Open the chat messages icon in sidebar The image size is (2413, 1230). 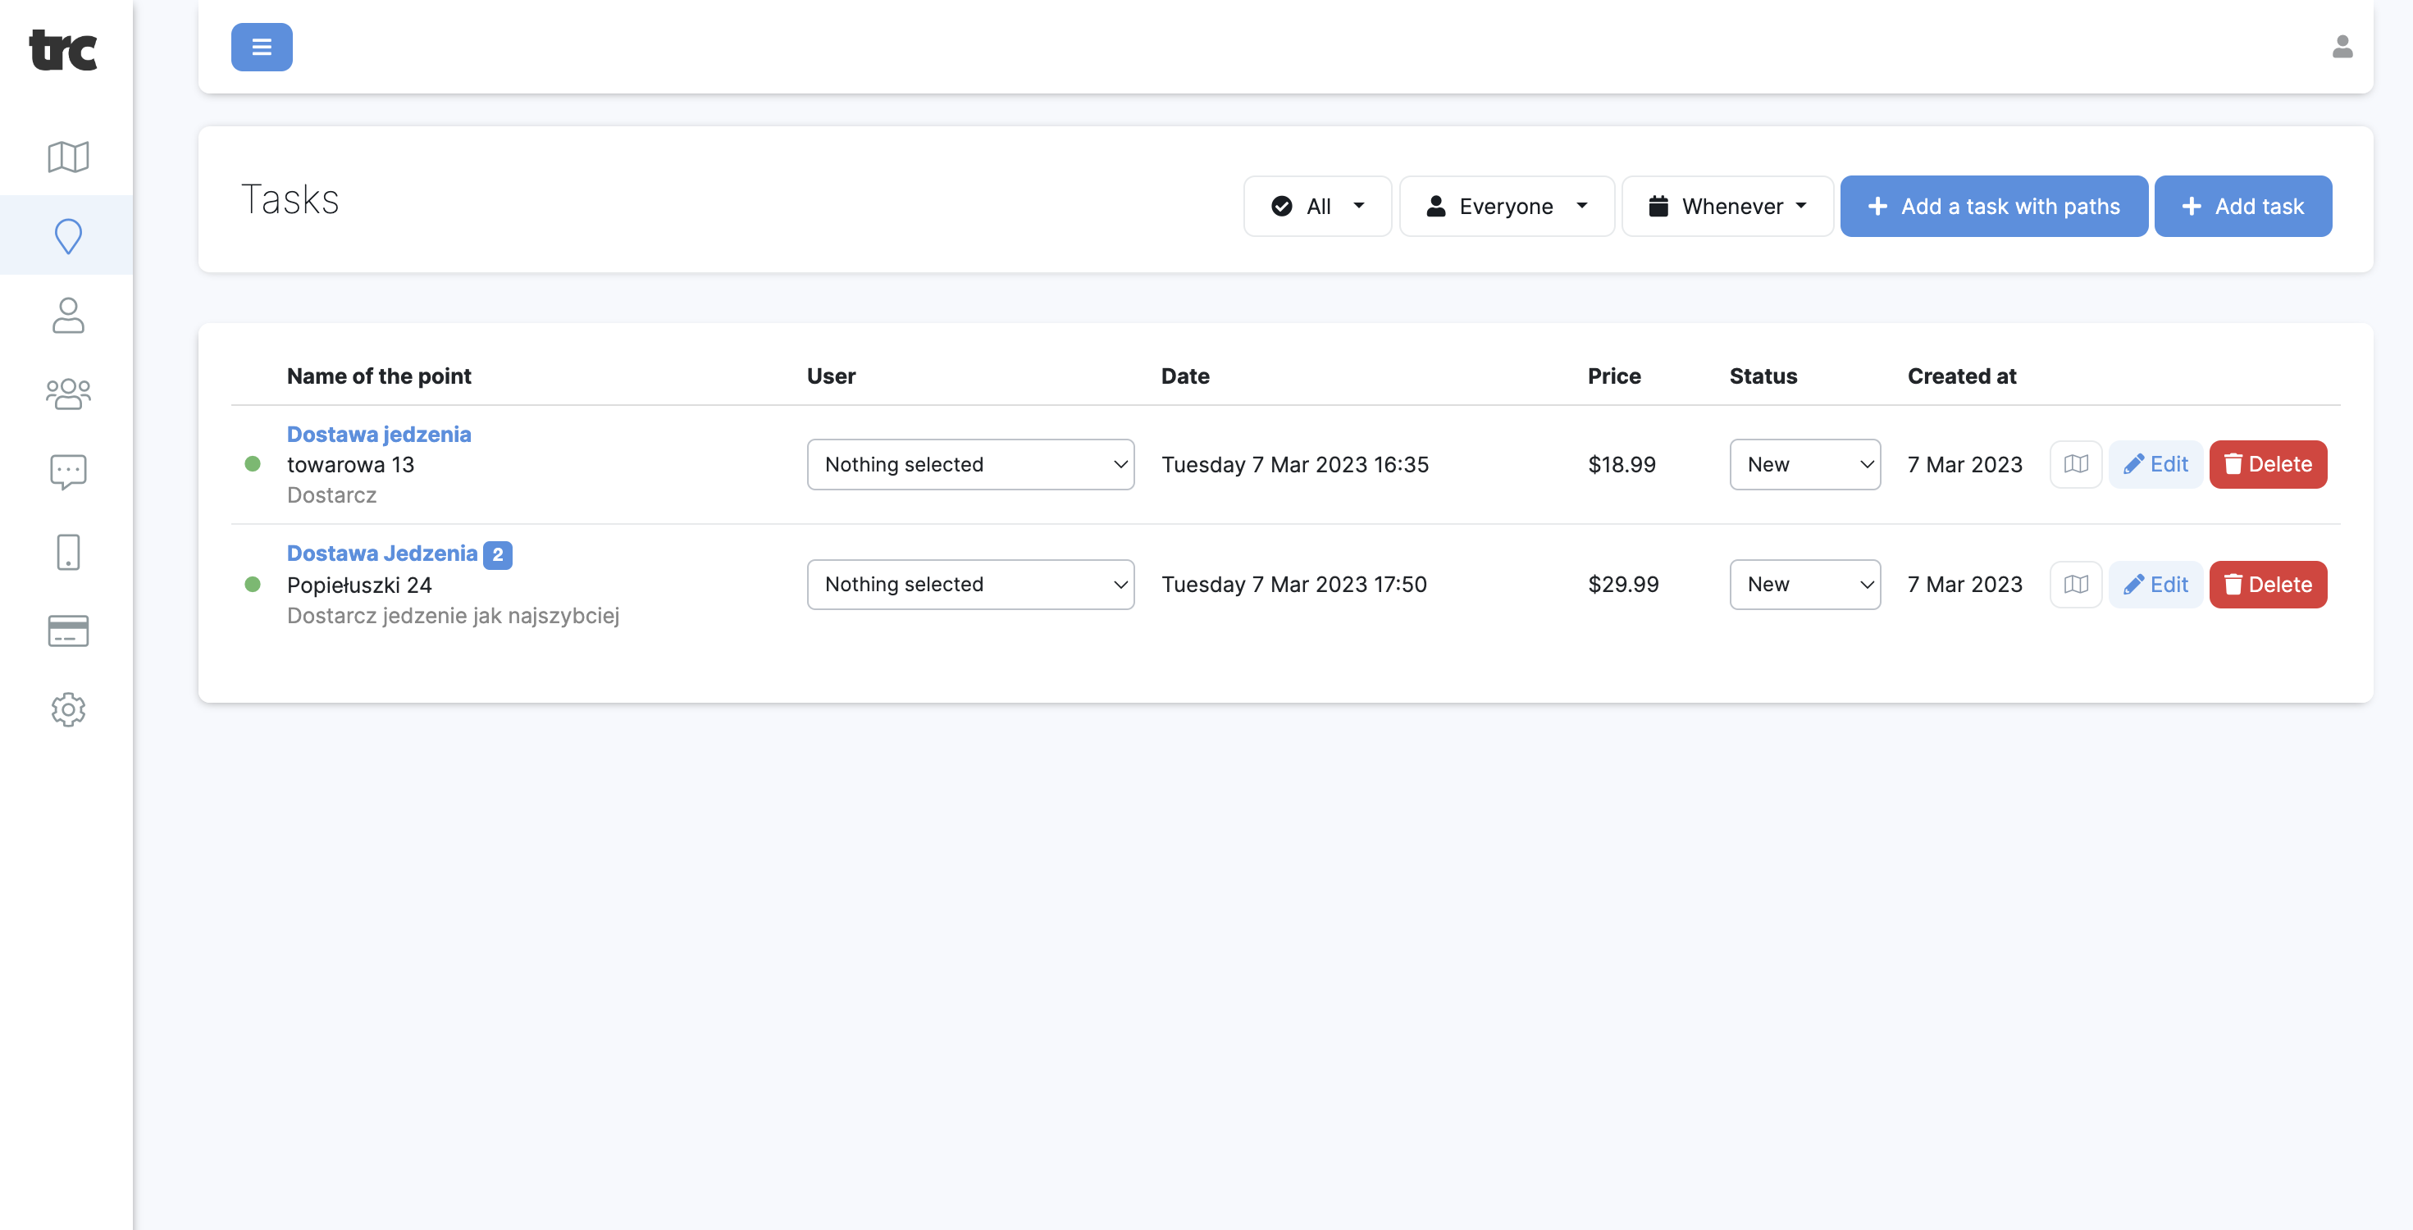[x=67, y=472]
